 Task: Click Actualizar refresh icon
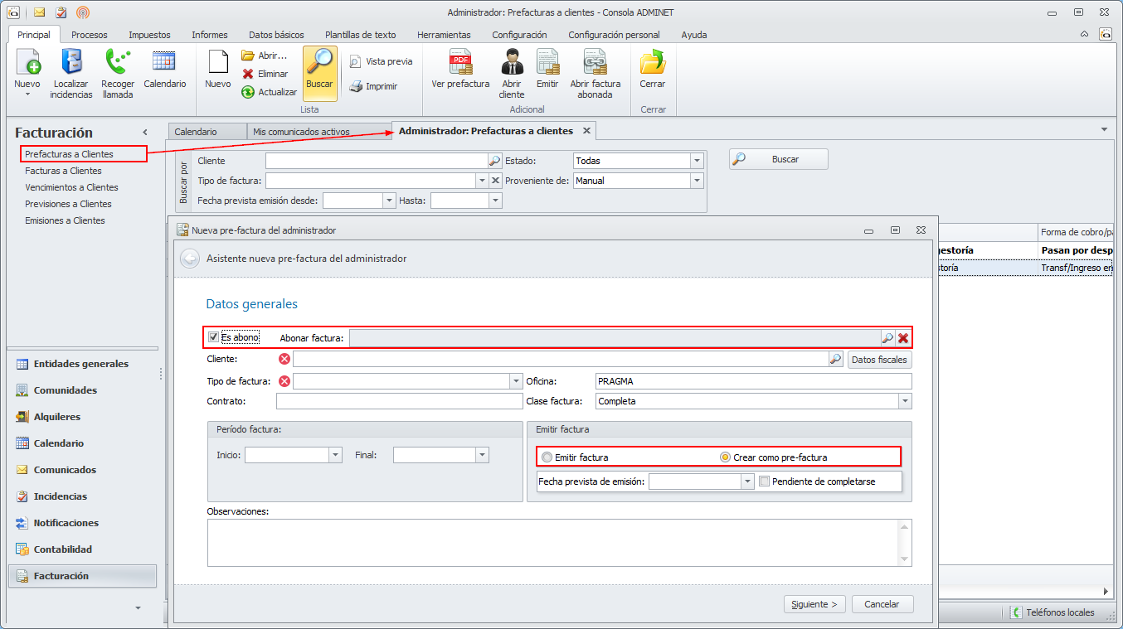(x=247, y=92)
